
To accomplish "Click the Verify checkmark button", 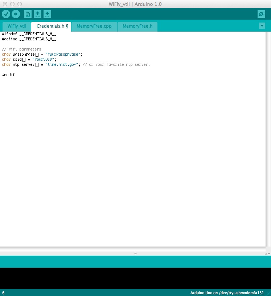I will coord(6,14).
